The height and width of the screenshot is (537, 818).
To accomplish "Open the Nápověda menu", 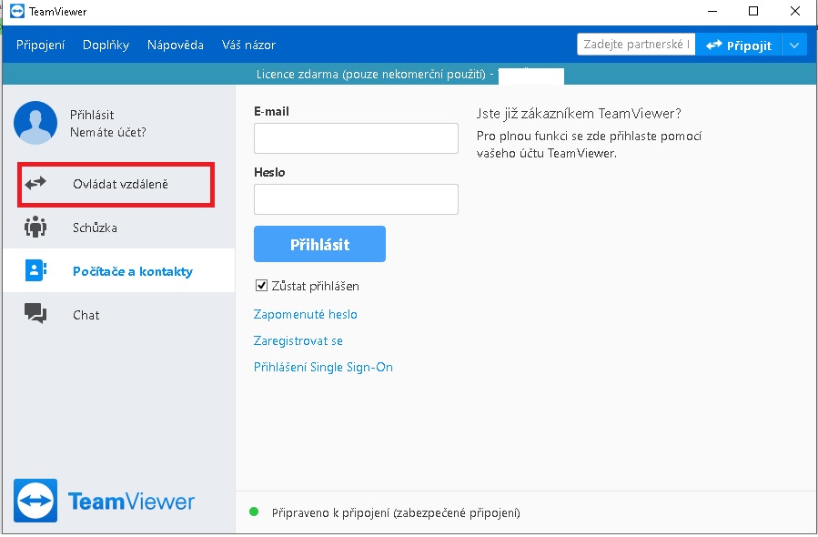I will pyautogui.click(x=176, y=45).
